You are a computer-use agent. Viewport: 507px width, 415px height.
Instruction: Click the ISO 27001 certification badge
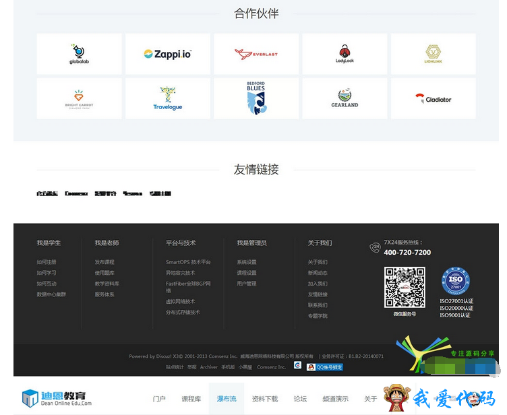coord(456,281)
